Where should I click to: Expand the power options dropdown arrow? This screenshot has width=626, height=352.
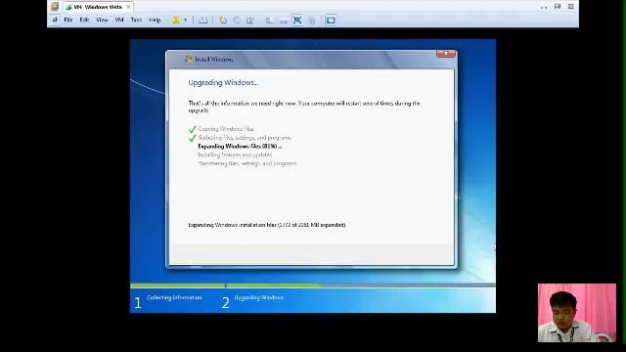coord(185,20)
